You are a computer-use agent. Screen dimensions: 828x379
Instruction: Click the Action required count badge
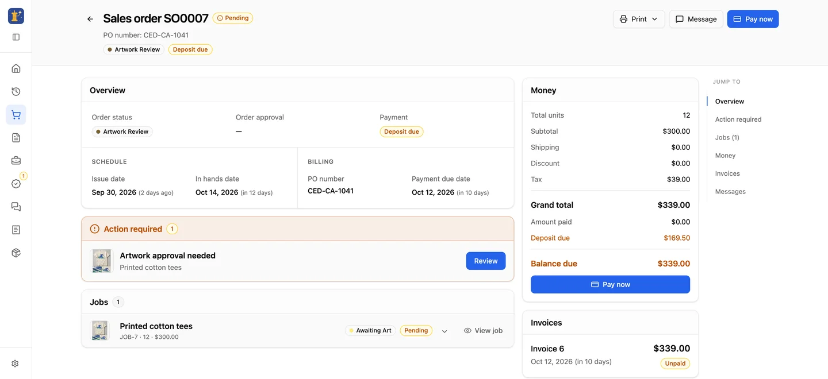pos(172,229)
